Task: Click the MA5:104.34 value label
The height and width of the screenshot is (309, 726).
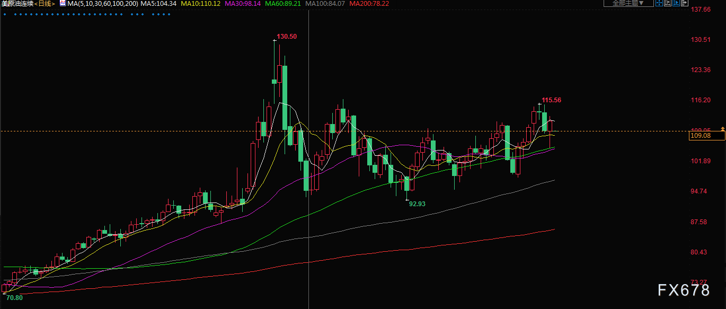Action: (158, 3)
